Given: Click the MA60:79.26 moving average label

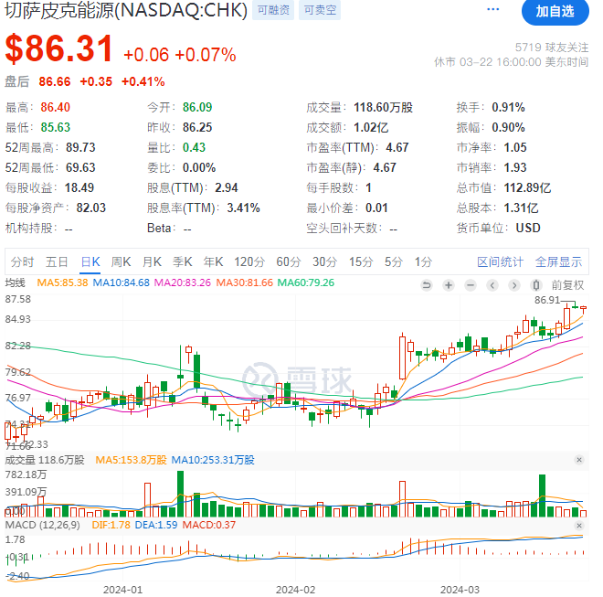Looking at the screenshot, I should pyautogui.click(x=306, y=283).
